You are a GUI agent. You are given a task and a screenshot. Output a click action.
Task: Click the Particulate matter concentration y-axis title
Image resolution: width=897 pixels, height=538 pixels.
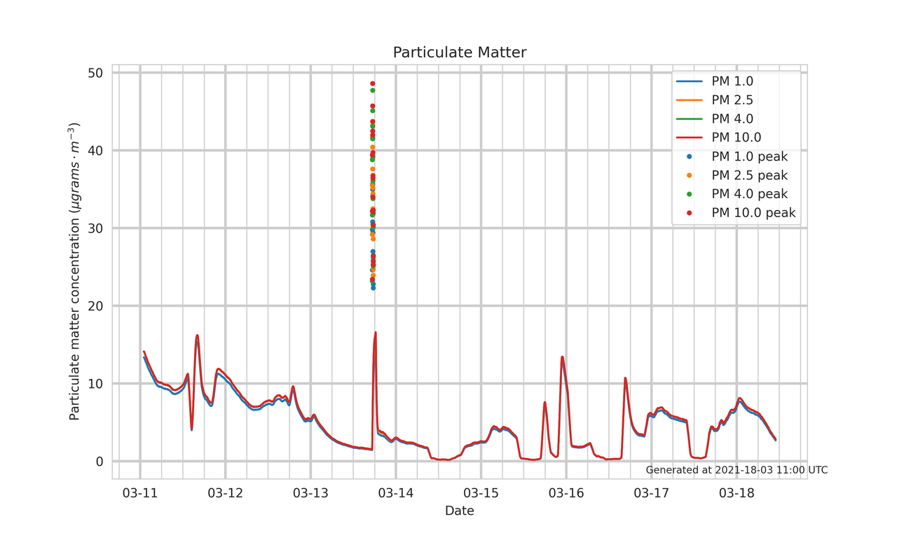pyautogui.click(x=74, y=272)
